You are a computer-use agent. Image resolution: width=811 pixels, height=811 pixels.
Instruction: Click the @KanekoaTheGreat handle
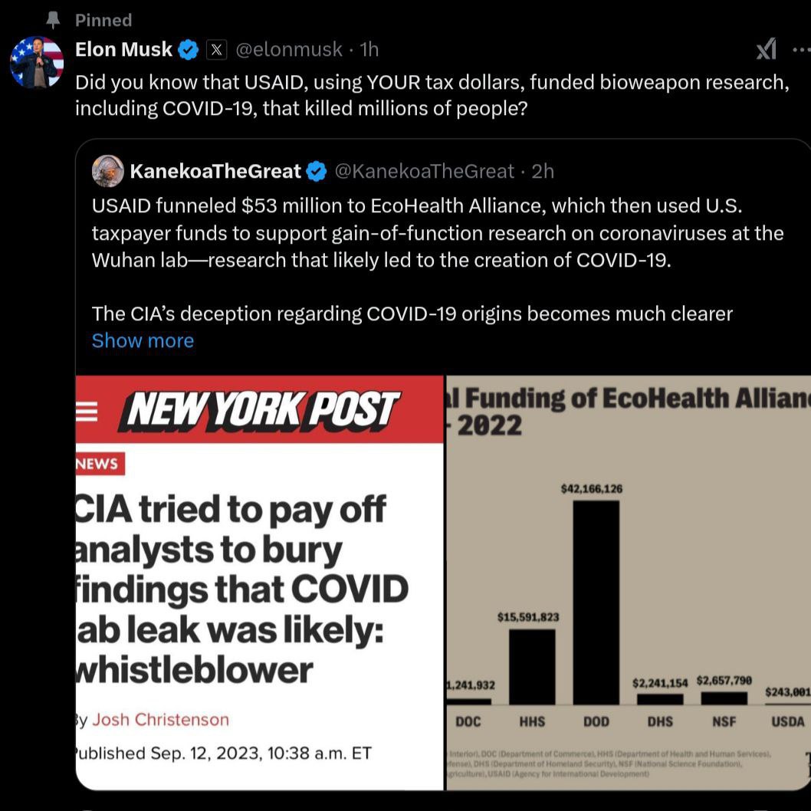424,172
